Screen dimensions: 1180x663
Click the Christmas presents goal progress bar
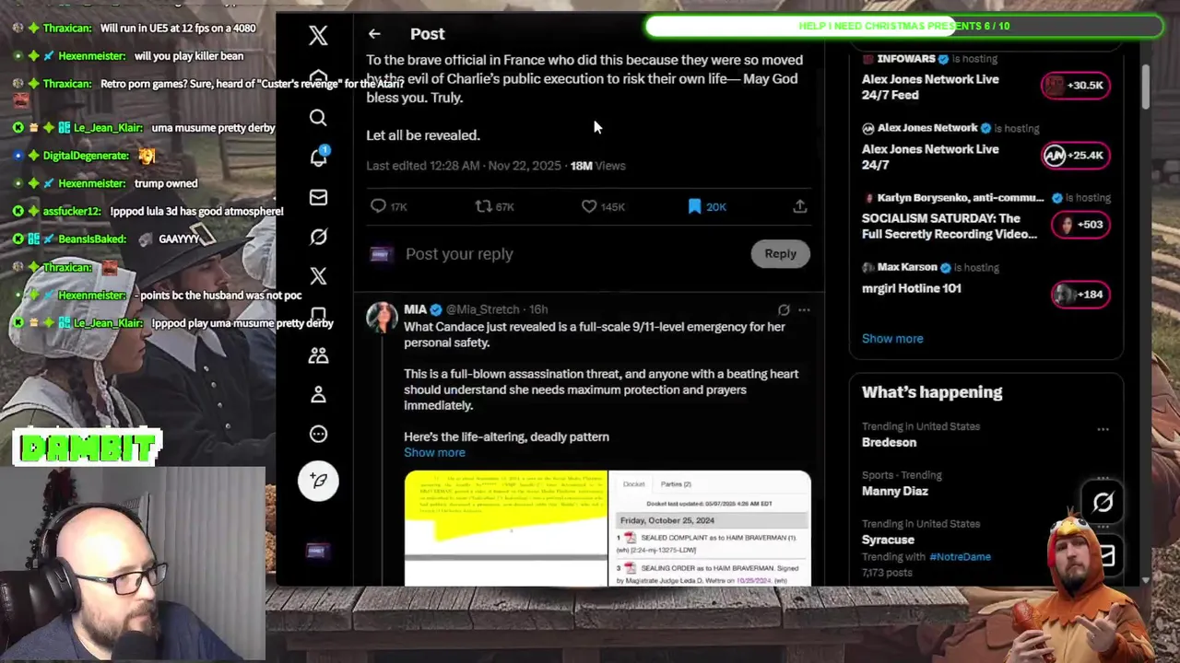pos(903,26)
